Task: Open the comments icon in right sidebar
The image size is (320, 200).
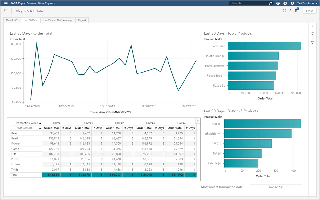Action: (313, 42)
